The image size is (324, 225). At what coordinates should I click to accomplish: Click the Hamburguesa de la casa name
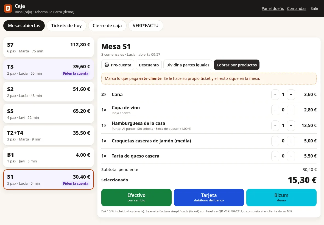[x=138, y=123]
